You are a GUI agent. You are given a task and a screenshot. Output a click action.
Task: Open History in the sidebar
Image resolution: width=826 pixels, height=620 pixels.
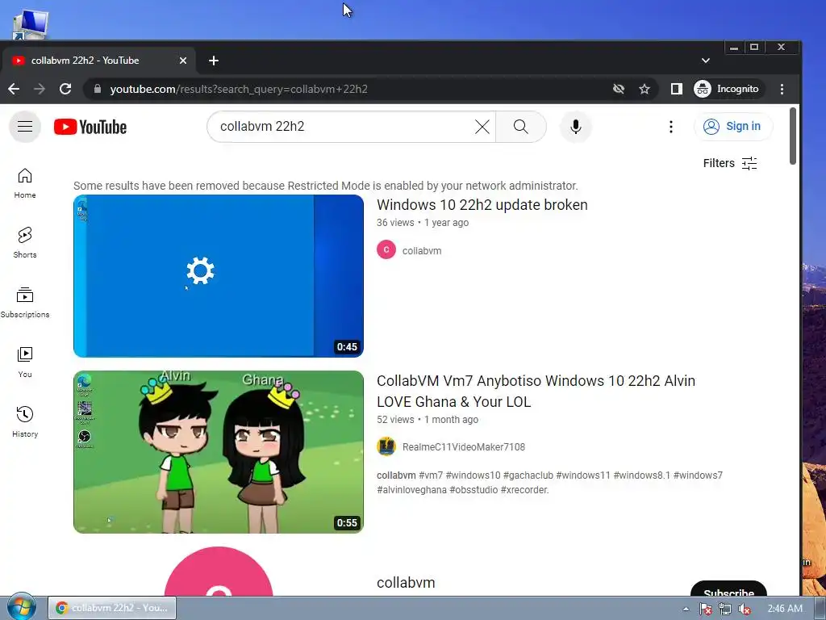pyautogui.click(x=25, y=422)
